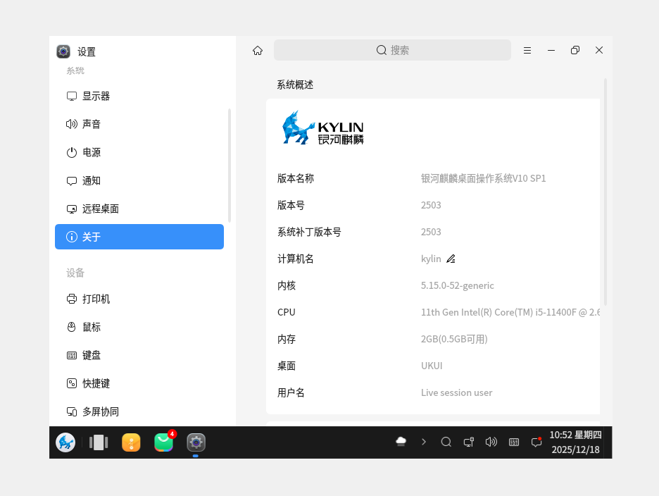Click the taskbar clock 10:52 date
This screenshot has height=496, width=659.
575,442
